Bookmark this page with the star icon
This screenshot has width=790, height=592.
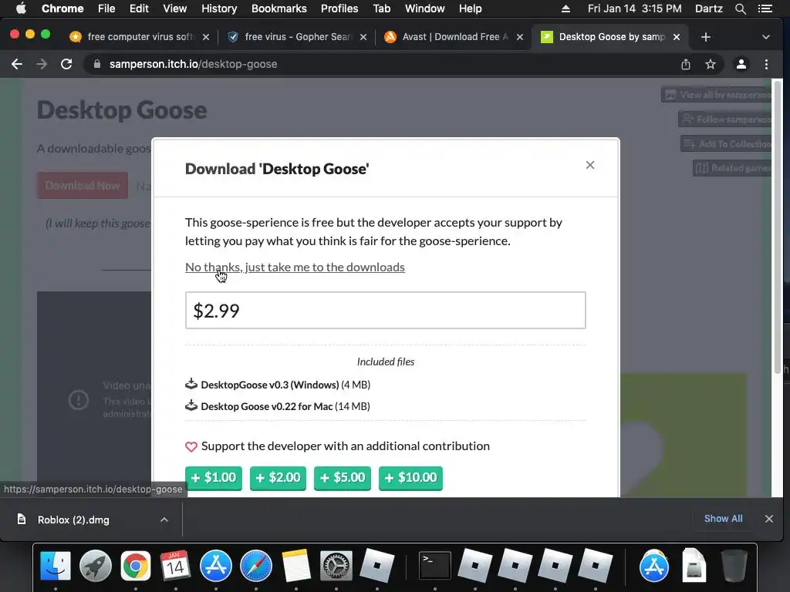click(x=711, y=64)
